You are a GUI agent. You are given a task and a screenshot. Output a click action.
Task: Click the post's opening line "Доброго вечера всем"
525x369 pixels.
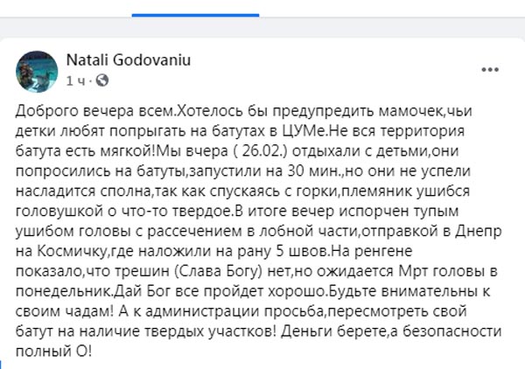[x=95, y=111]
